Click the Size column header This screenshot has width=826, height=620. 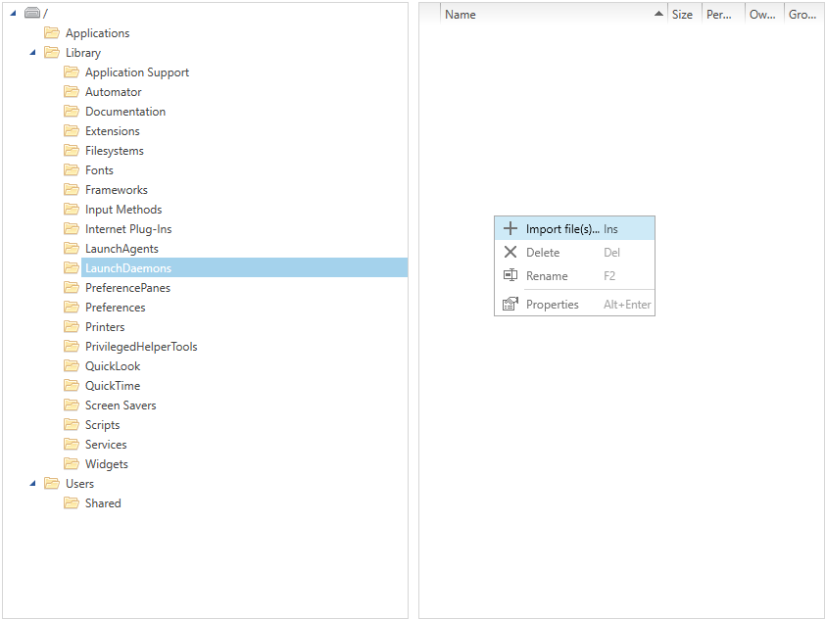(682, 15)
